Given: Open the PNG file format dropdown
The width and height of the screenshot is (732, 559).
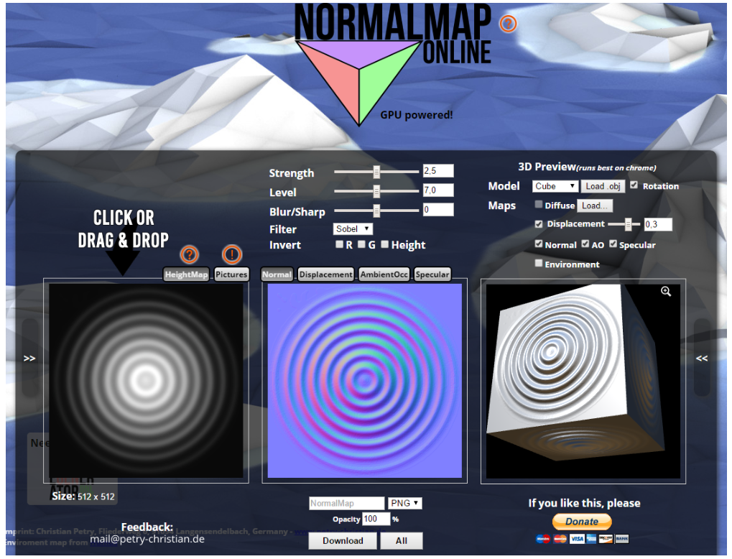Looking at the screenshot, I should click(404, 503).
